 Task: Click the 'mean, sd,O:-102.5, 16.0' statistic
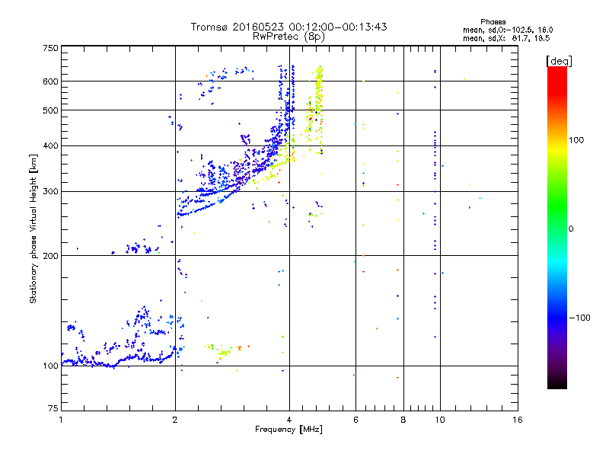pyautogui.click(x=508, y=30)
